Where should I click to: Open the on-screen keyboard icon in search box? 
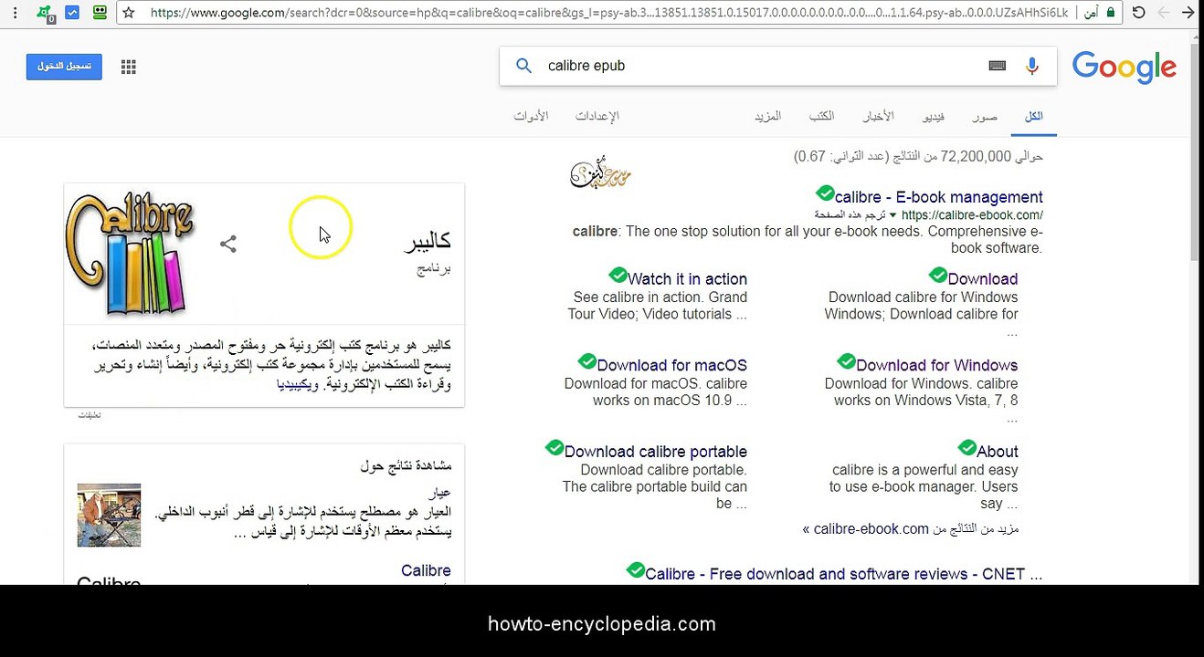click(998, 66)
